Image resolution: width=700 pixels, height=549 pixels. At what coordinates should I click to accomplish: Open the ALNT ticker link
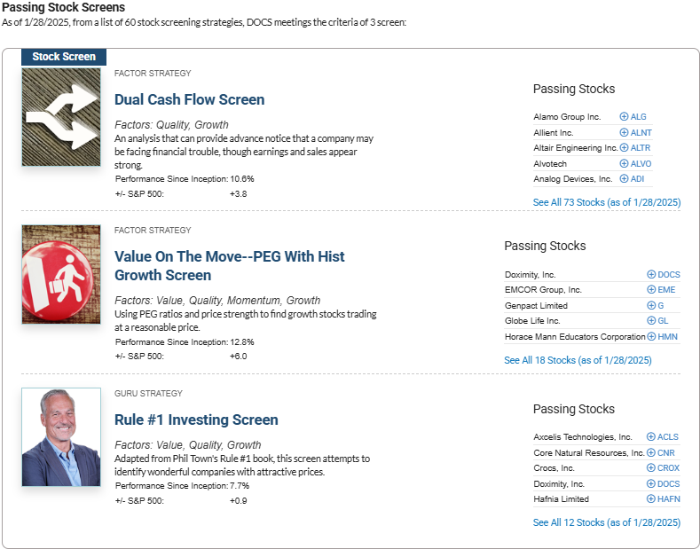pyautogui.click(x=641, y=132)
